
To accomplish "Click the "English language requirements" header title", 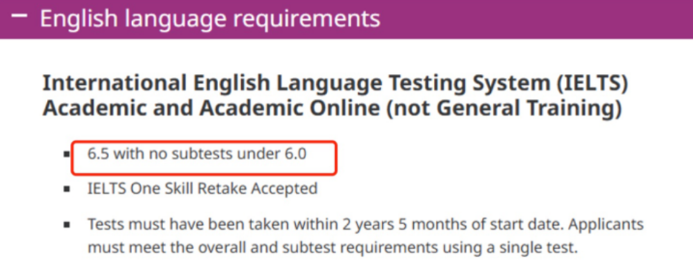I will (210, 19).
